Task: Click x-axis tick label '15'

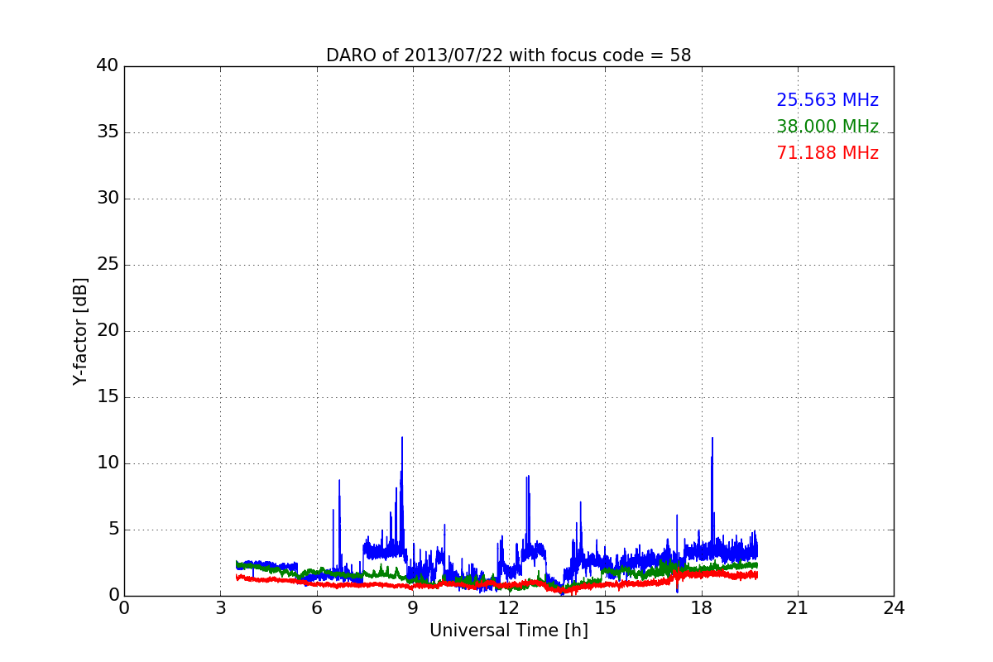Action: 605,608
